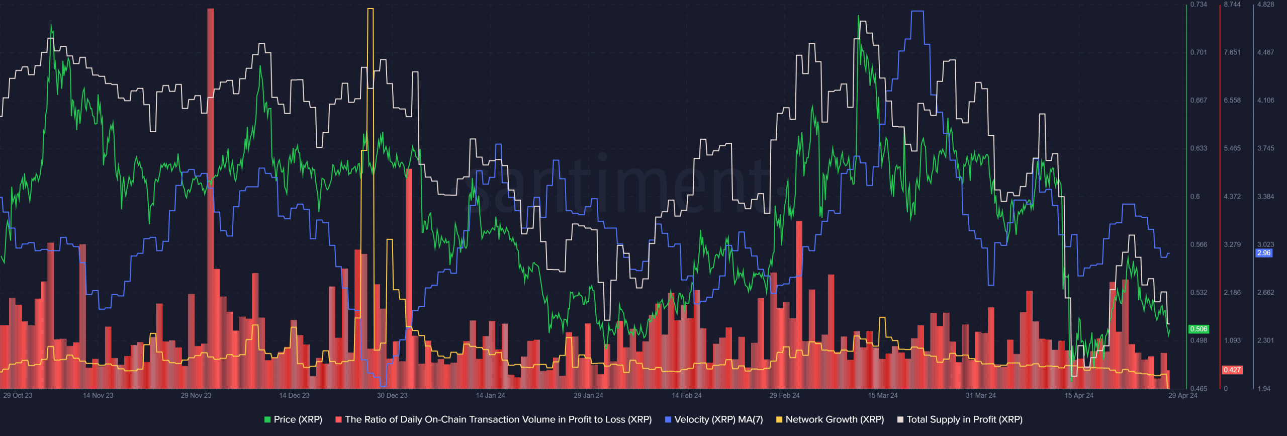Click the 15 Mar 24 date label

point(882,395)
